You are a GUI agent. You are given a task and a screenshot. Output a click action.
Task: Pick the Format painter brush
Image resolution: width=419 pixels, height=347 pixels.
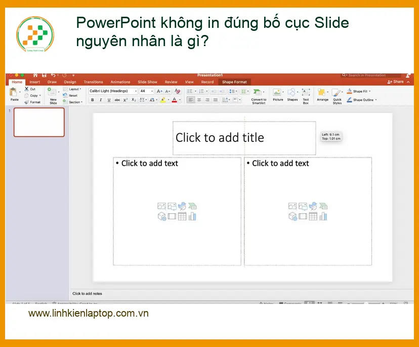point(26,102)
